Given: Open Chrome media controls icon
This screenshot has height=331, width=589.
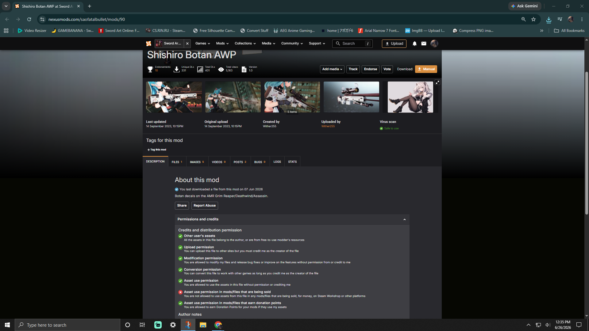Looking at the screenshot, I should (x=560, y=19).
